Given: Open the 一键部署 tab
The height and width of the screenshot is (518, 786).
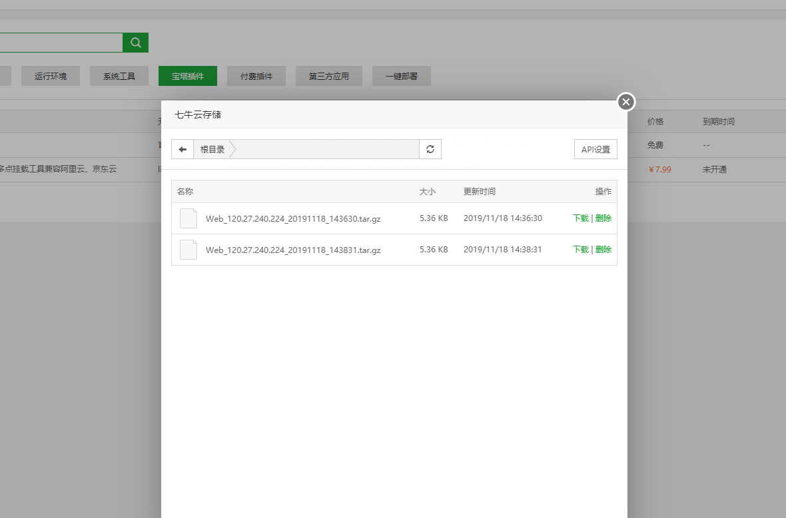Looking at the screenshot, I should click(x=402, y=76).
